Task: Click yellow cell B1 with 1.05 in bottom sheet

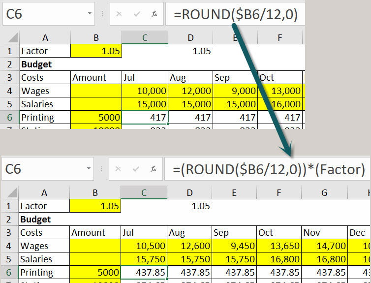Action: (x=95, y=206)
